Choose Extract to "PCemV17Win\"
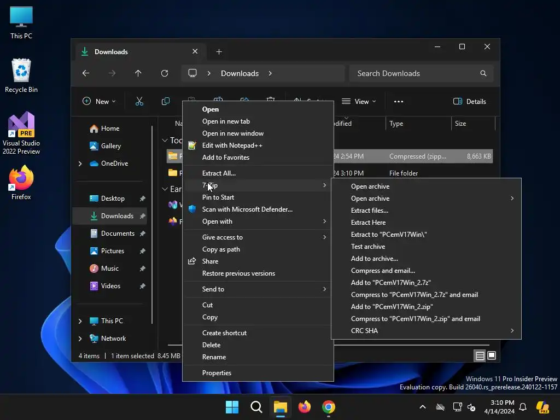The width and height of the screenshot is (560, 420). (x=426, y=235)
